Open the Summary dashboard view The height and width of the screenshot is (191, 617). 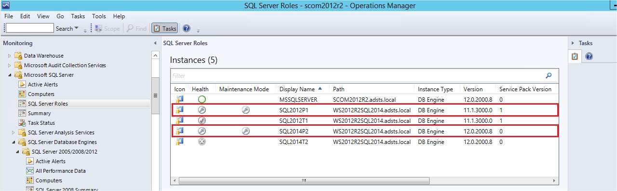(39, 113)
